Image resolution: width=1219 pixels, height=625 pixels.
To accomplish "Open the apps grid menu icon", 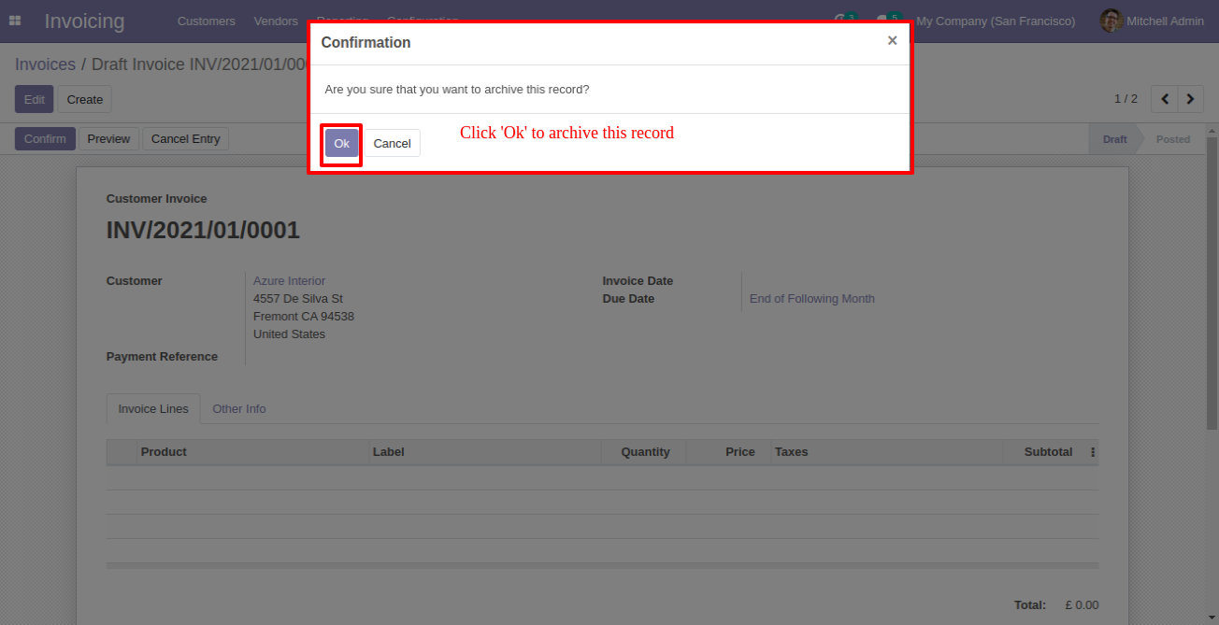I will 15,21.
